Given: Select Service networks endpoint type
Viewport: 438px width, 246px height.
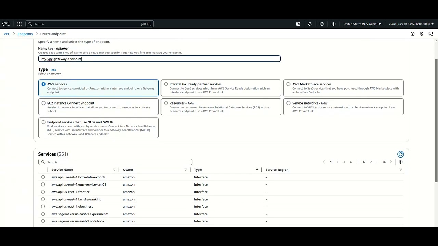Looking at the screenshot, I should (x=343, y=107).
